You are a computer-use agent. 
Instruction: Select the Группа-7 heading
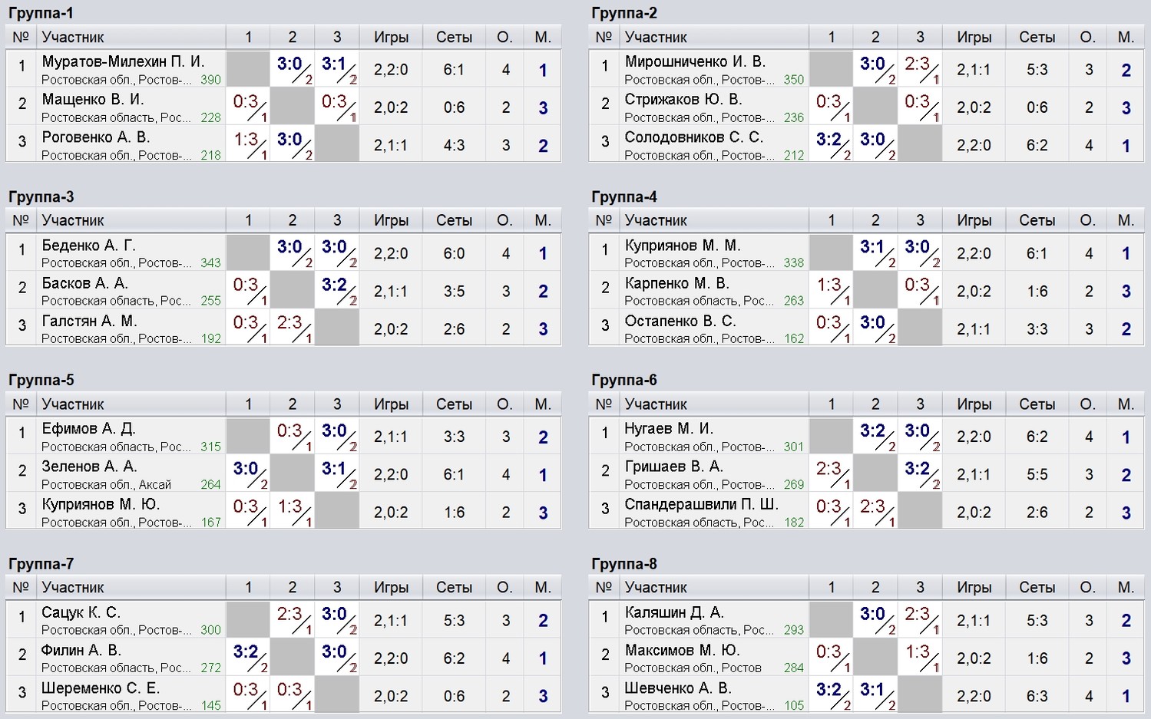(41, 564)
